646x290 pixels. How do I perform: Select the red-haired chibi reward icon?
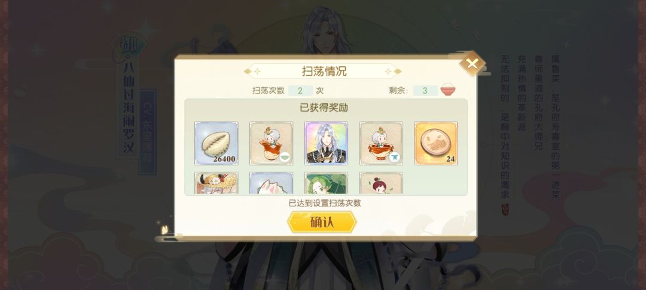point(381,183)
